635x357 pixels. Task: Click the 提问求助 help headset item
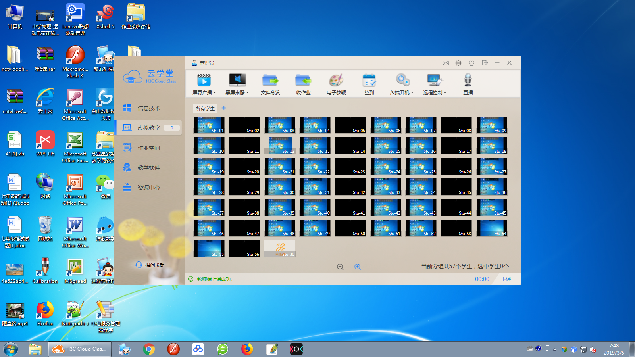point(150,265)
